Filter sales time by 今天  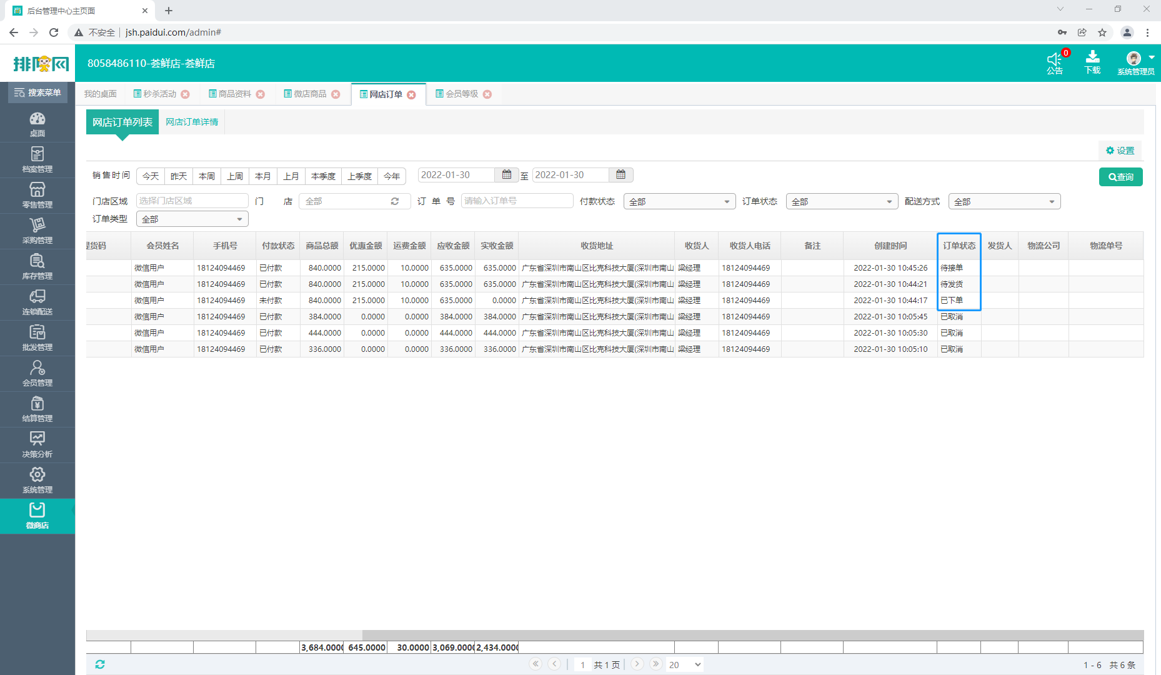[x=151, y=176]
